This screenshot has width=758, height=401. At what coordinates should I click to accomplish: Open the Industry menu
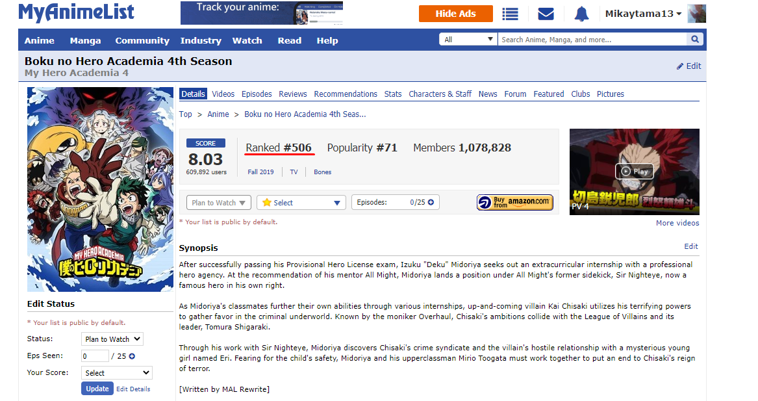click(x=201, y=41)
